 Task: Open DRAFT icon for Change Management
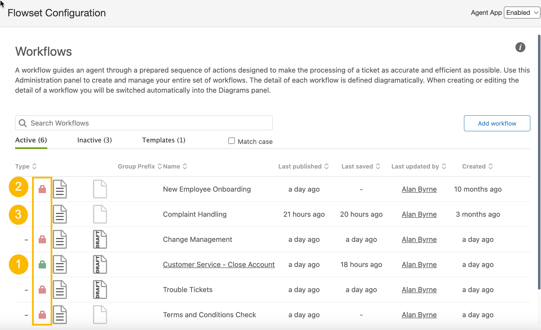(x=100, y=239)
